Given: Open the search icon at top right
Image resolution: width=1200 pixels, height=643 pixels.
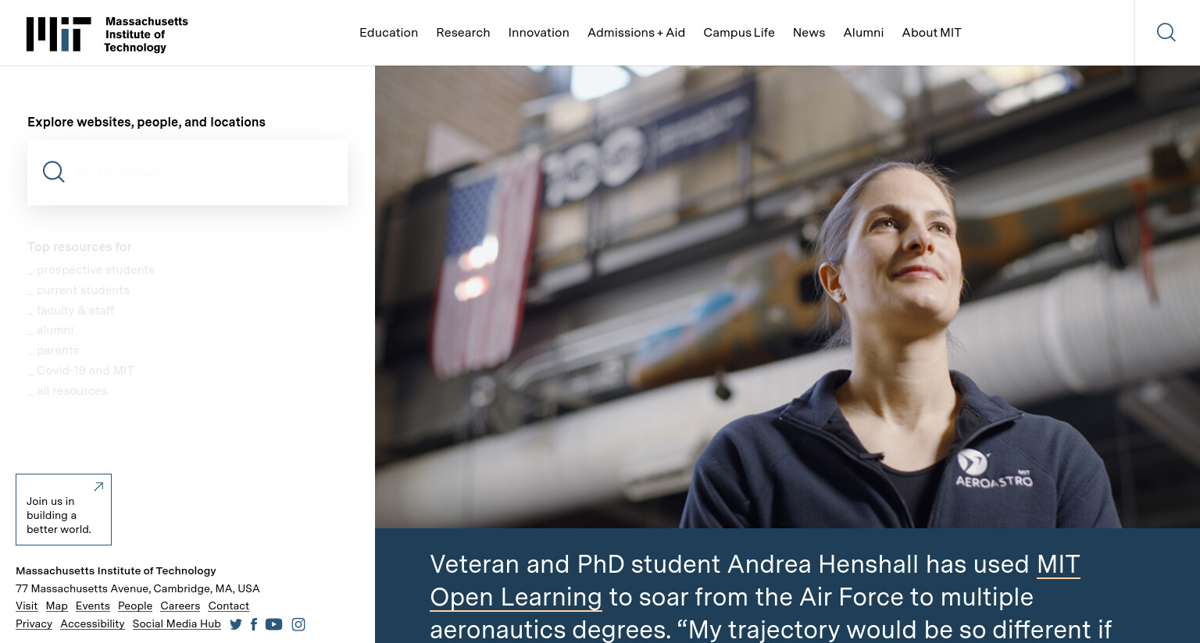Looking at the screenshot, I should click(1166, 32).
